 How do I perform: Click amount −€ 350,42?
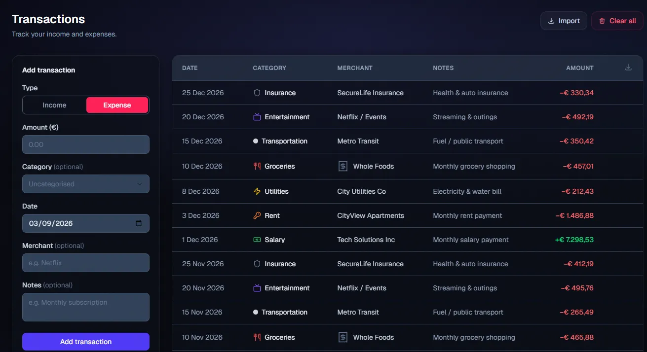click(576, 141)
